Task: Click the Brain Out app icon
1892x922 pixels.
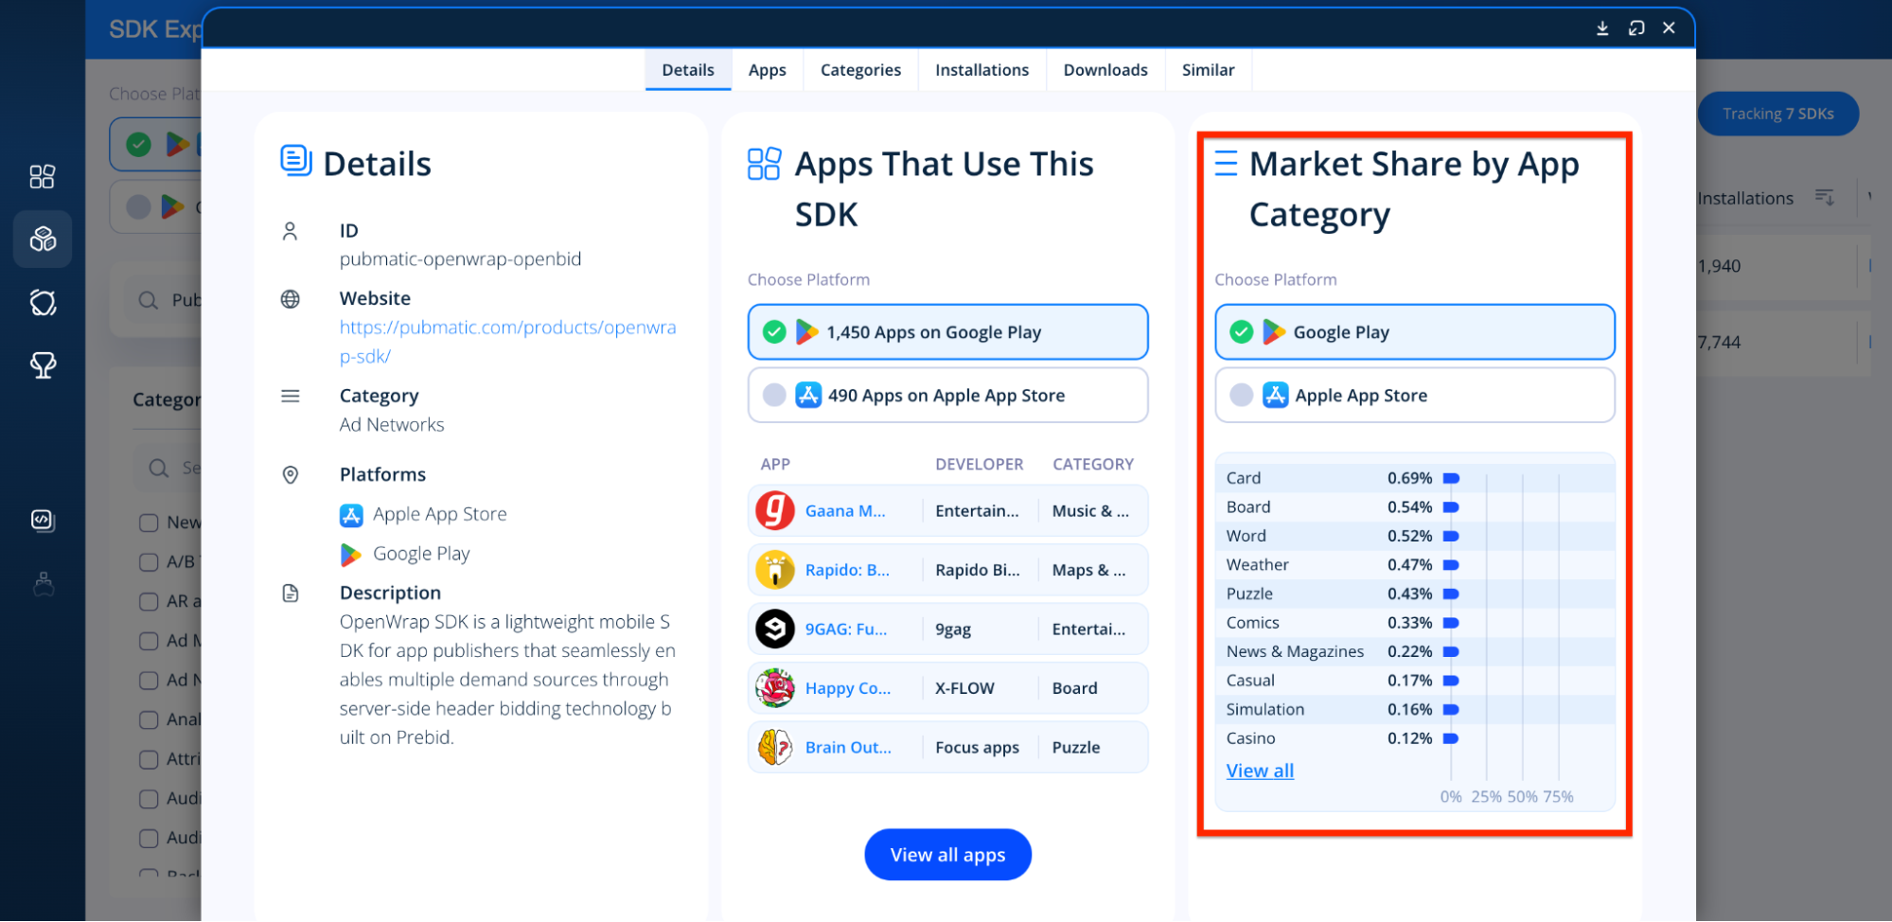Action: point(774,747)
